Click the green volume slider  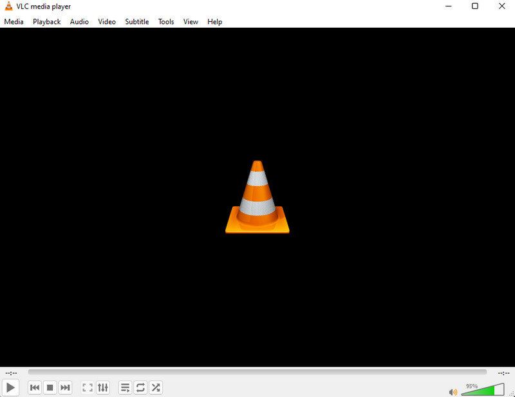click(483, 391)
